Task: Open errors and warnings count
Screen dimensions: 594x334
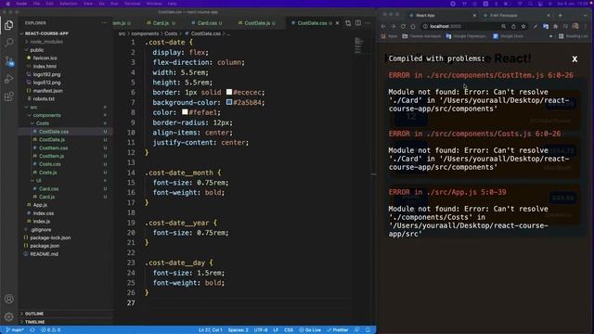Action: click(x=51, y=330)
